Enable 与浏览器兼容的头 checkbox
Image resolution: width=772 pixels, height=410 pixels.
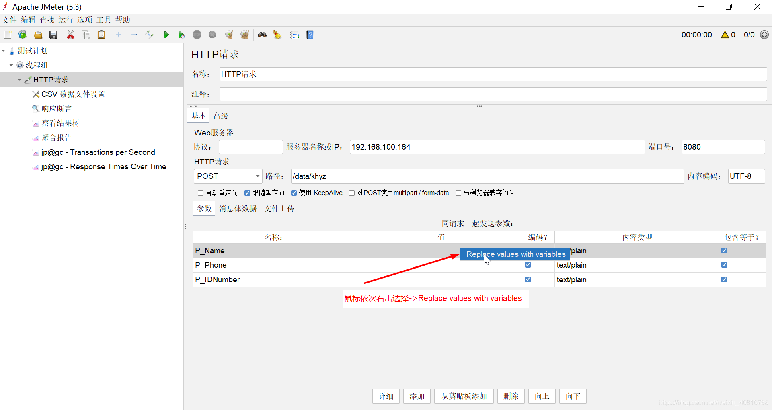[458, 193]
